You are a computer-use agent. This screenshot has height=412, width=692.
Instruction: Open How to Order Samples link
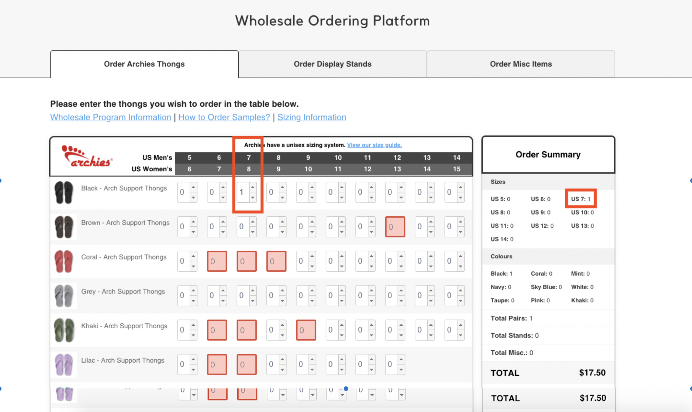coord(224,117)
